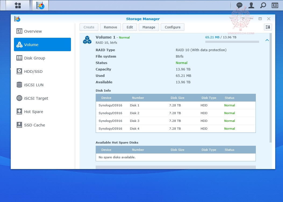Select the Disk 2 row

(x=175, y=113)
